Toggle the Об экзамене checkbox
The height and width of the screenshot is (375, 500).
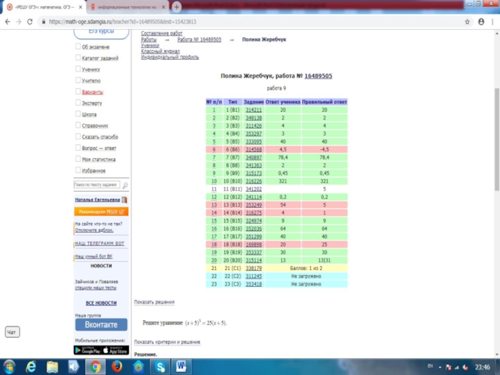click(77, 46)
